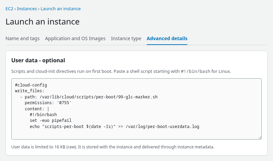273x161 pixels.
Task: Click the 'set -euo pipefail' line
Action: click(51, 120)
